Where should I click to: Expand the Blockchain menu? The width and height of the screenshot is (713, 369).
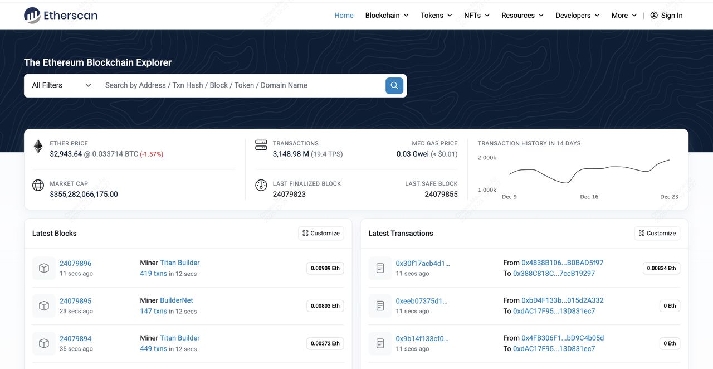387,16
